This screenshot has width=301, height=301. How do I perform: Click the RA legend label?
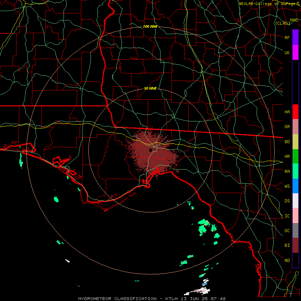pyautogui.click(x=287, y=172)
